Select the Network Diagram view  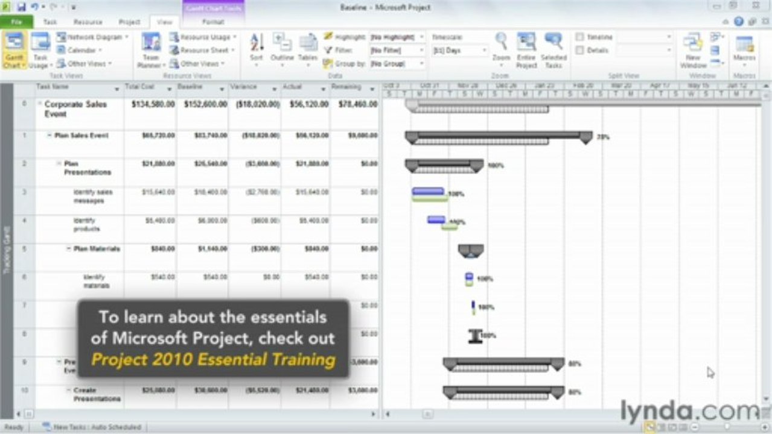point(93,37)
